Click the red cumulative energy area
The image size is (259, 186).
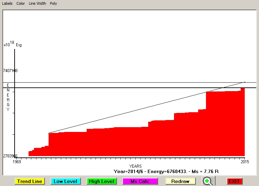click(136, 143)
